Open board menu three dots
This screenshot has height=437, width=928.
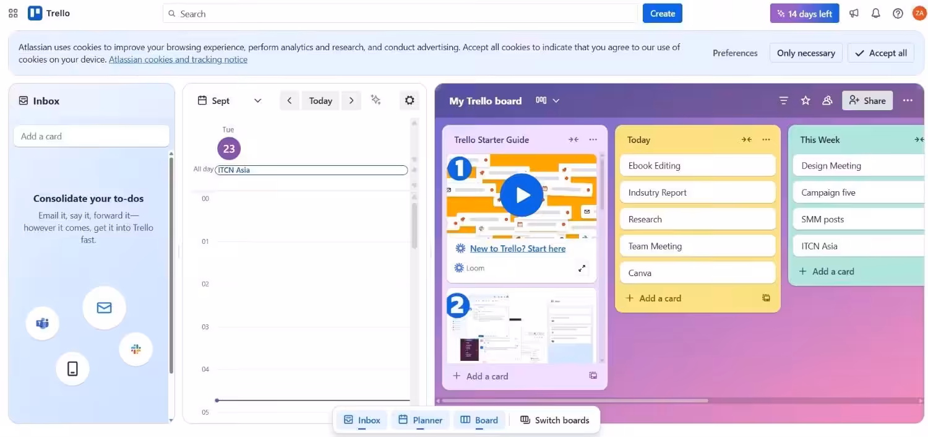pyautogui.click(x=908, y=100)
